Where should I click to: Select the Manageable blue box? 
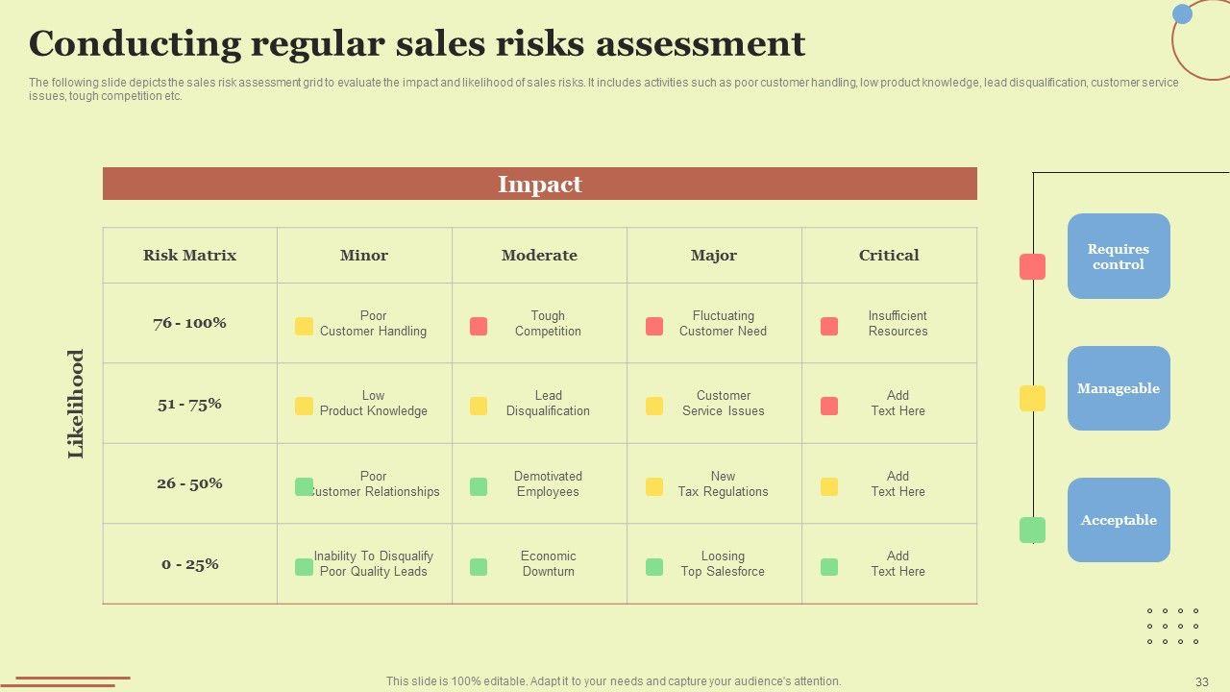pos(1119,388)
